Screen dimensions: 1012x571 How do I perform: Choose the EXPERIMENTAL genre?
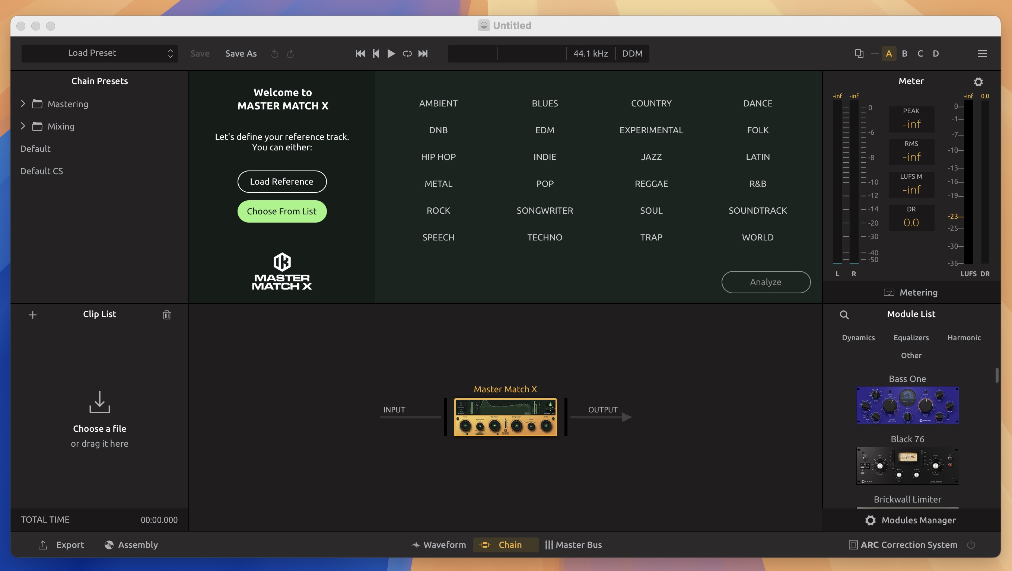651,130
